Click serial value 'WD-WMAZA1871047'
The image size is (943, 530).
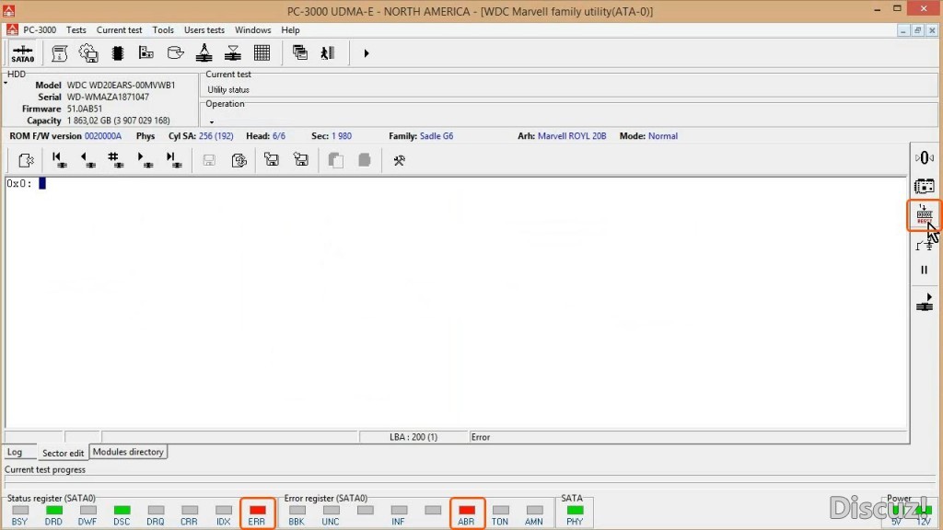pyautogui.click(x=108, y=98)
